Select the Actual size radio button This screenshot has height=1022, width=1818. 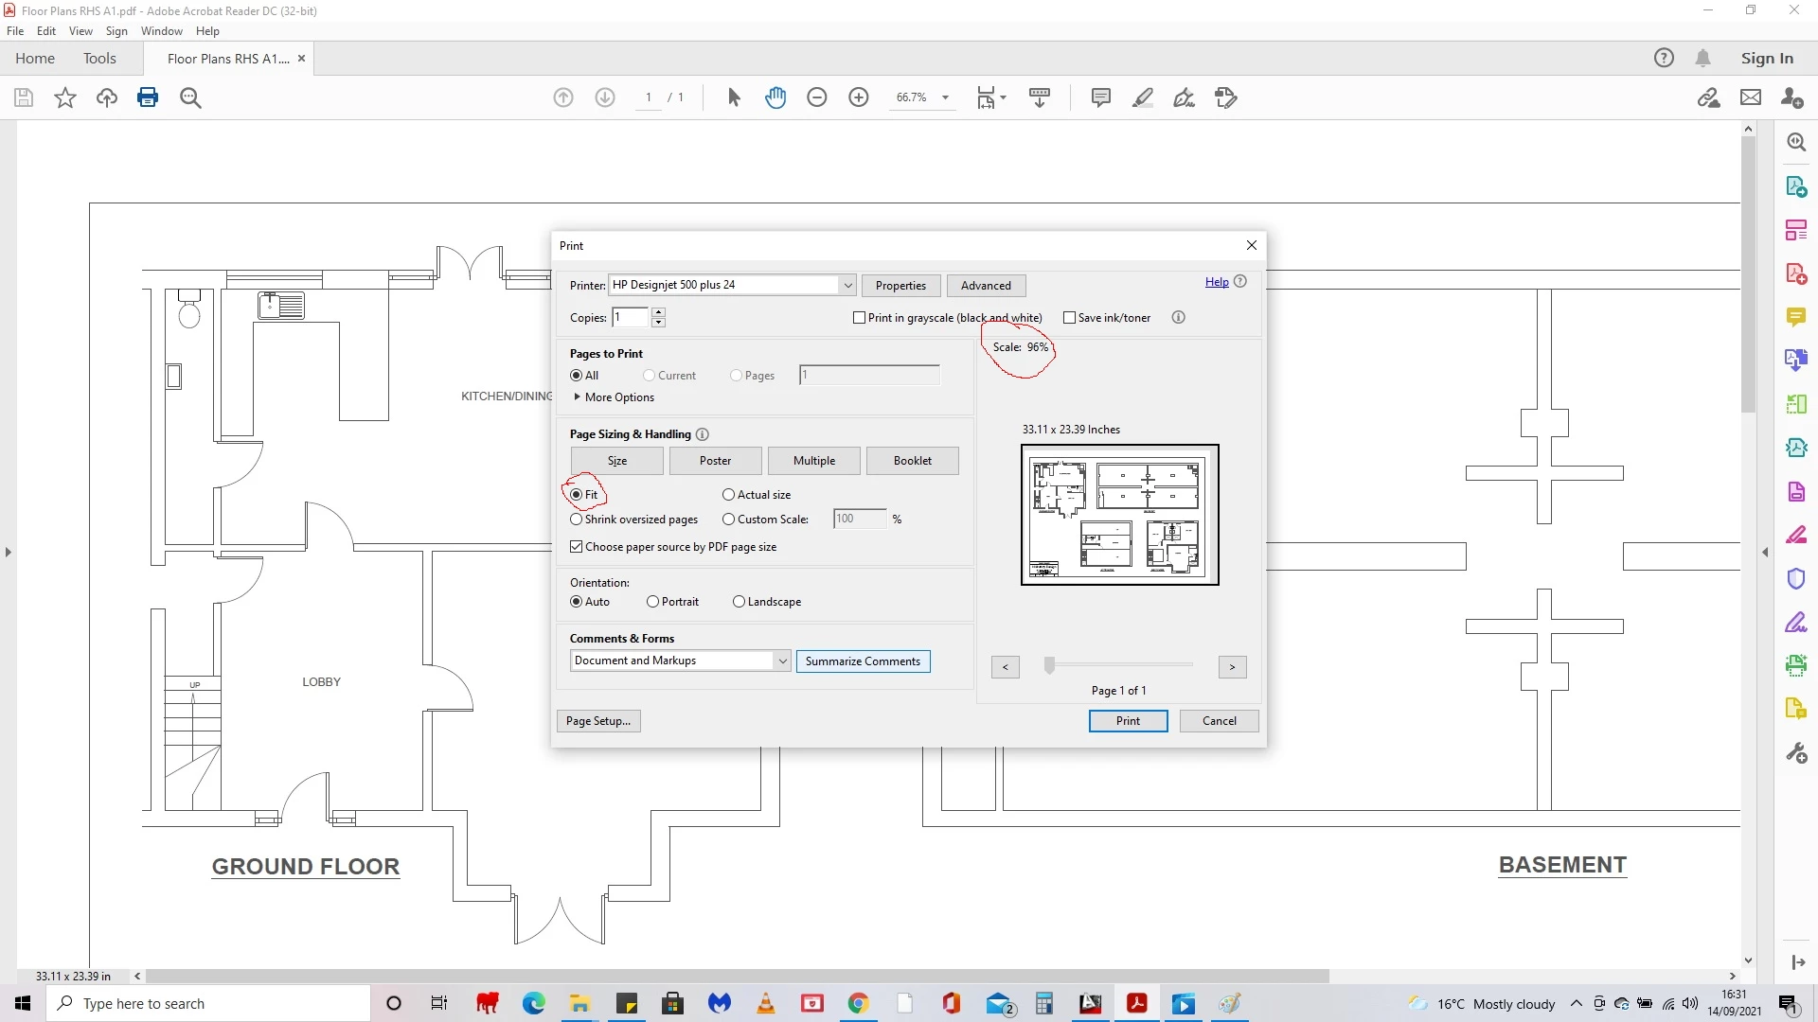[728, 495]
